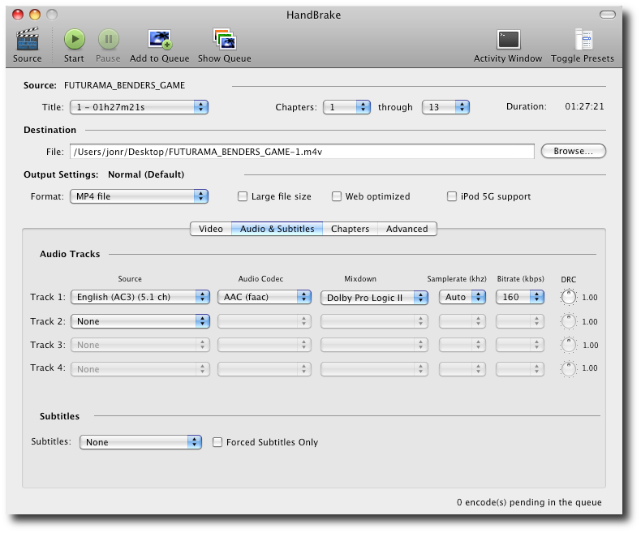Image resolution: width=641 pixels, height=533 pixels.
Task: Open Track 1 Samplerate Auto dropdown
Action: 462,297
